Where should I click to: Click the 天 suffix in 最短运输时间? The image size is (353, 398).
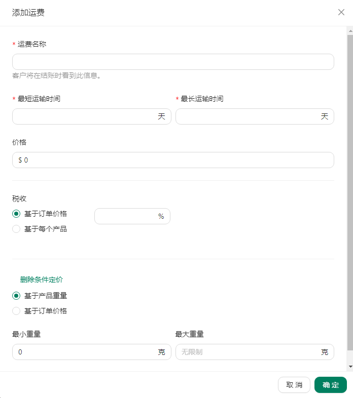(x=161, y=116)
